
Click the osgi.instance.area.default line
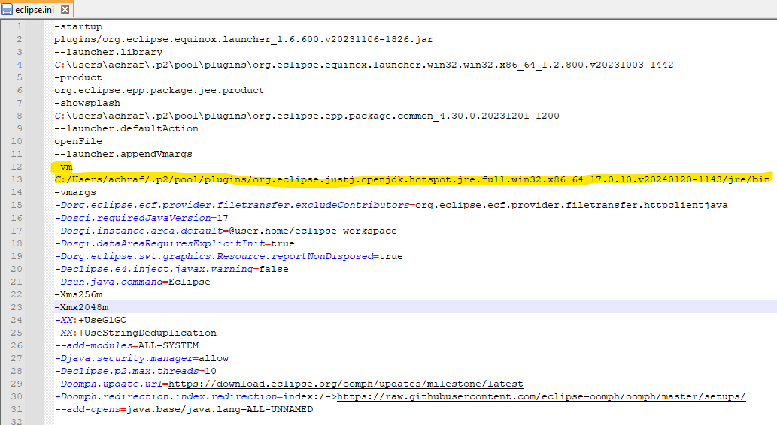[226, 231]
